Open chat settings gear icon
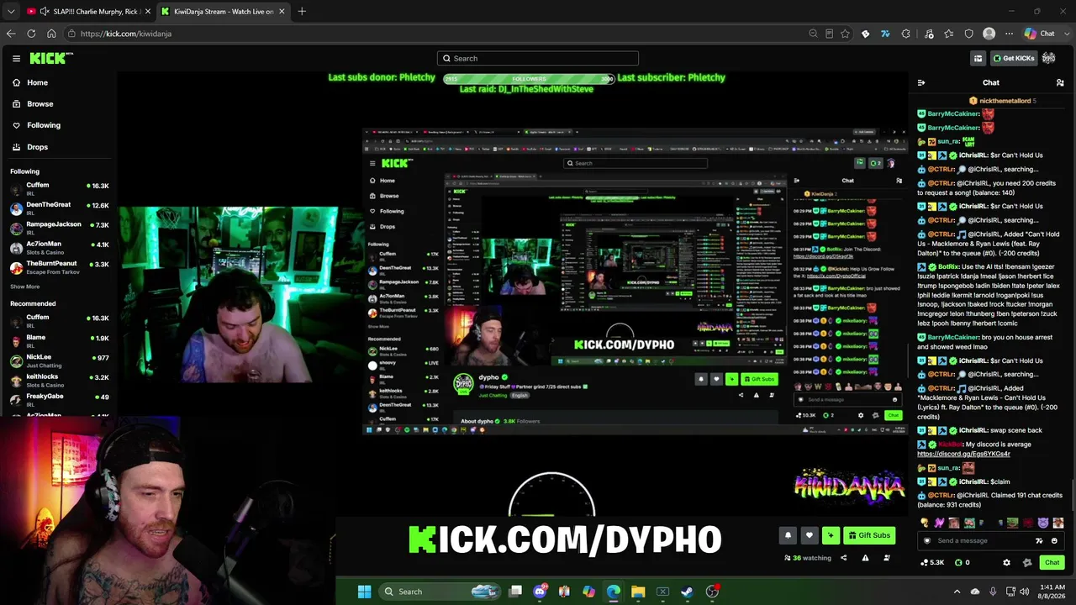The height and width of the screenshot is (605, 1076). point(1006,562)
